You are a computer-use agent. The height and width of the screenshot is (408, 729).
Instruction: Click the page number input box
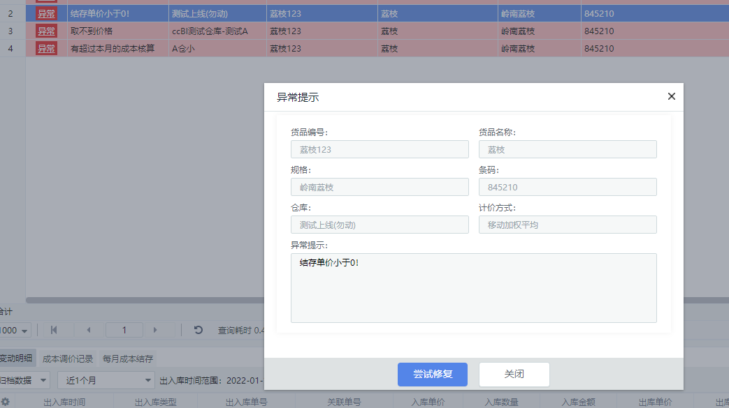pyautogui.click(x=124, y=330)
